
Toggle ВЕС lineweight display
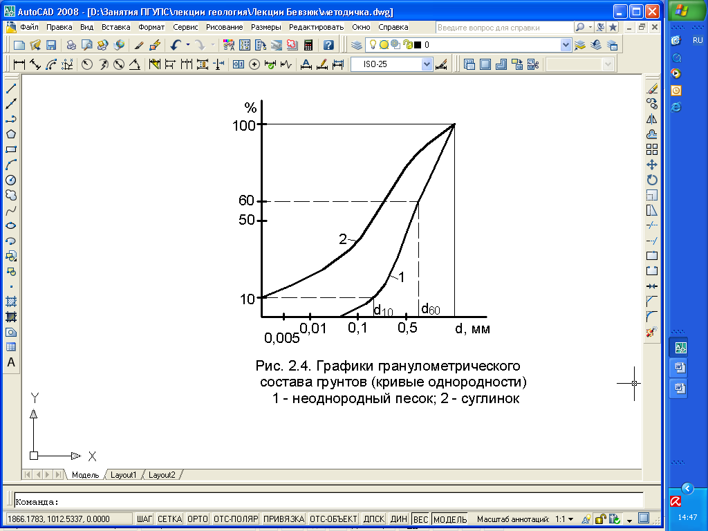(420, 519)
